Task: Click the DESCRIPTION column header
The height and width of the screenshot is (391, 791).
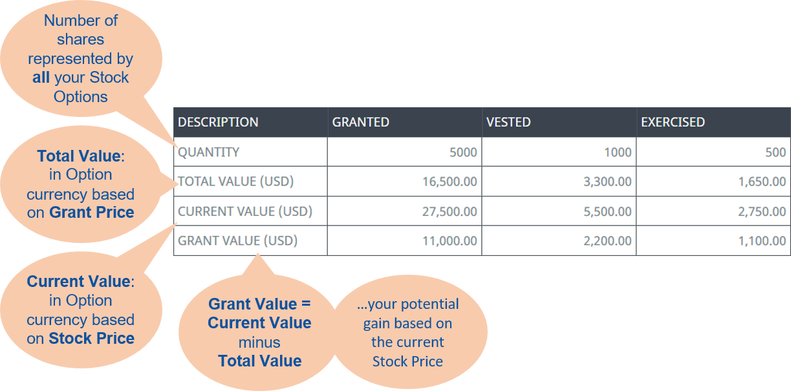Action: (x=218, y=122)
